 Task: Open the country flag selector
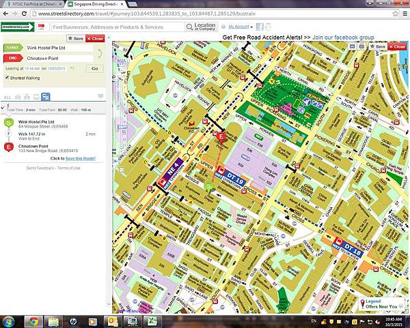coord(42,27)
